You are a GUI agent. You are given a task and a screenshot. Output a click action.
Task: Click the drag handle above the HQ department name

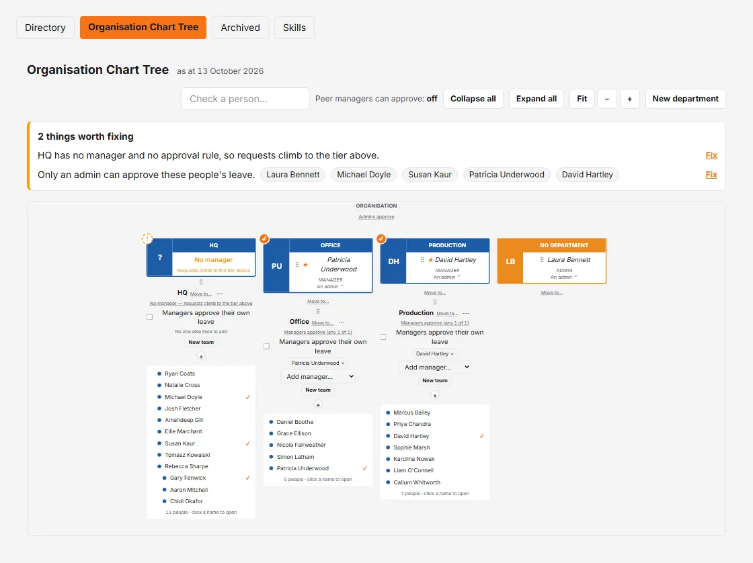[x=201, y=282]
